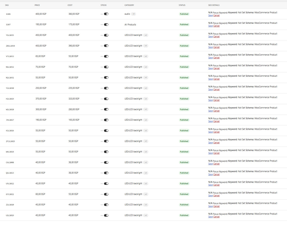Click the audio category label
Image resolution: width=287 pixels, height=227 pixels.
pos(127,14)
